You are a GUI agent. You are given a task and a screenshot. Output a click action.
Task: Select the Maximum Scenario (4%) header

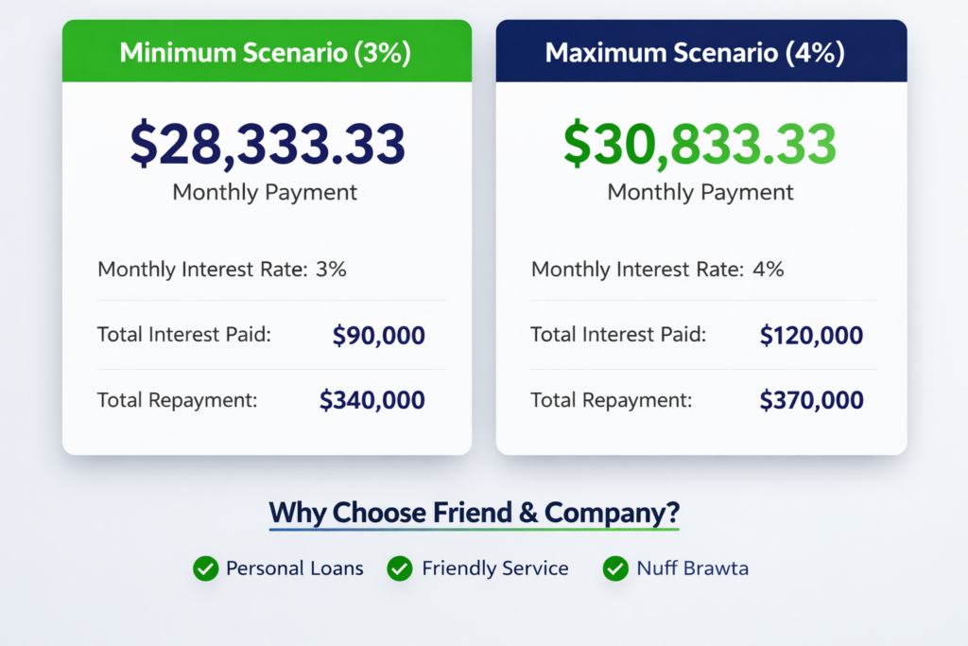(x=700, y=52)
